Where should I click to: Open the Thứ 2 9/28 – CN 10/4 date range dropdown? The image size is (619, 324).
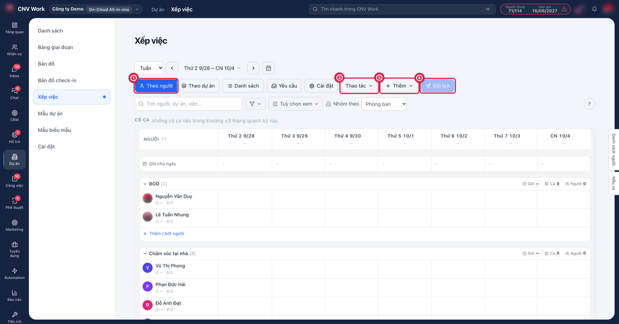point(212,68)
